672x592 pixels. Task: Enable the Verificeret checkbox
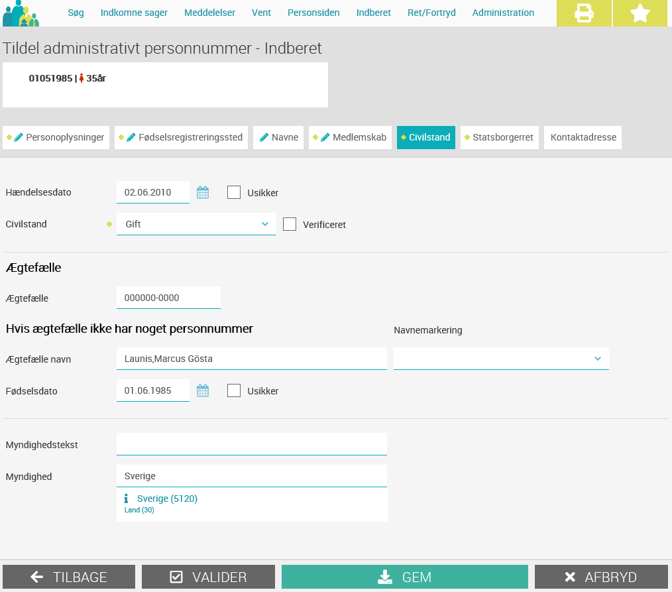click(x=290, y=224)
